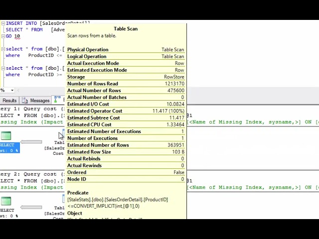Image resolution: width=319 pixels, height=239 pixels.
Task: Click the 'Object' heading in tooltip
Action: point(75,214)
